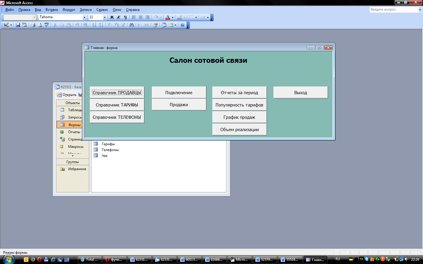423x264 pixels.
Task: Open the View mode dropdown arrow
Action: (11, 25)
